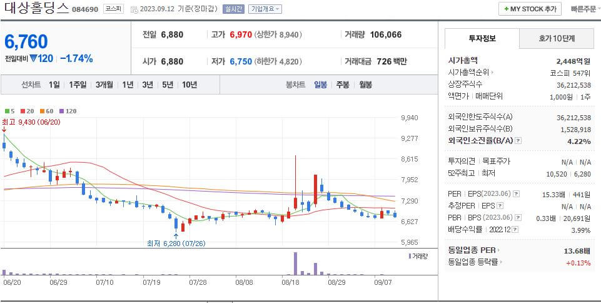Select the 1년 line chart period
Screen dimensions: 601x303
[x=128, y=85]
